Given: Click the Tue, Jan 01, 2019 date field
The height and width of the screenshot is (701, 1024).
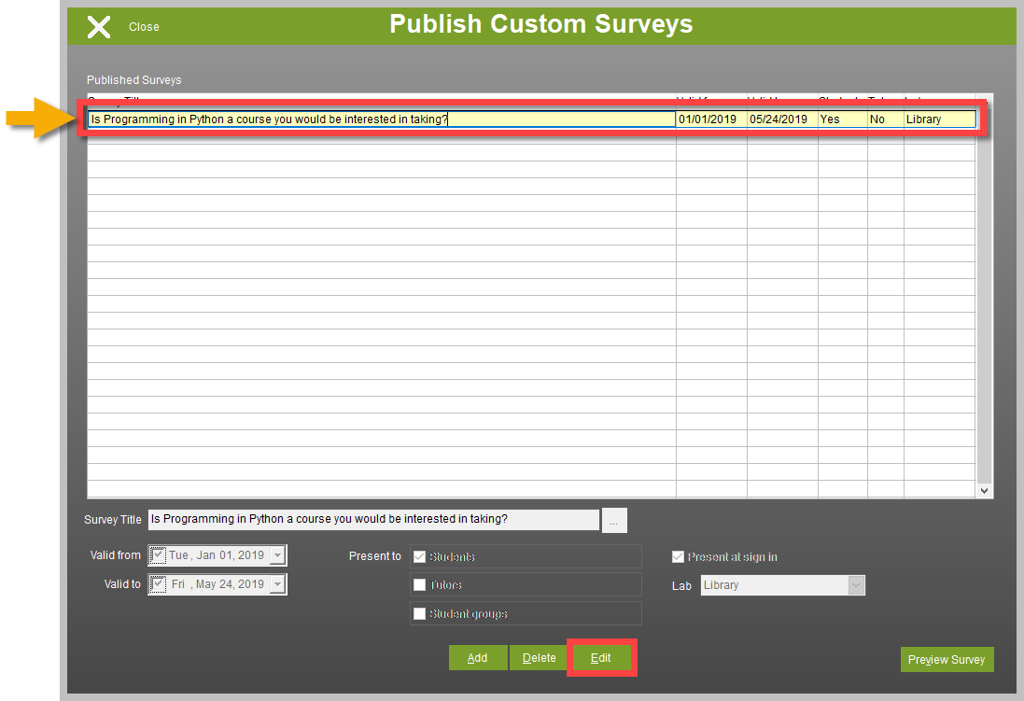Looking at the screenshot, I should 217,555.
